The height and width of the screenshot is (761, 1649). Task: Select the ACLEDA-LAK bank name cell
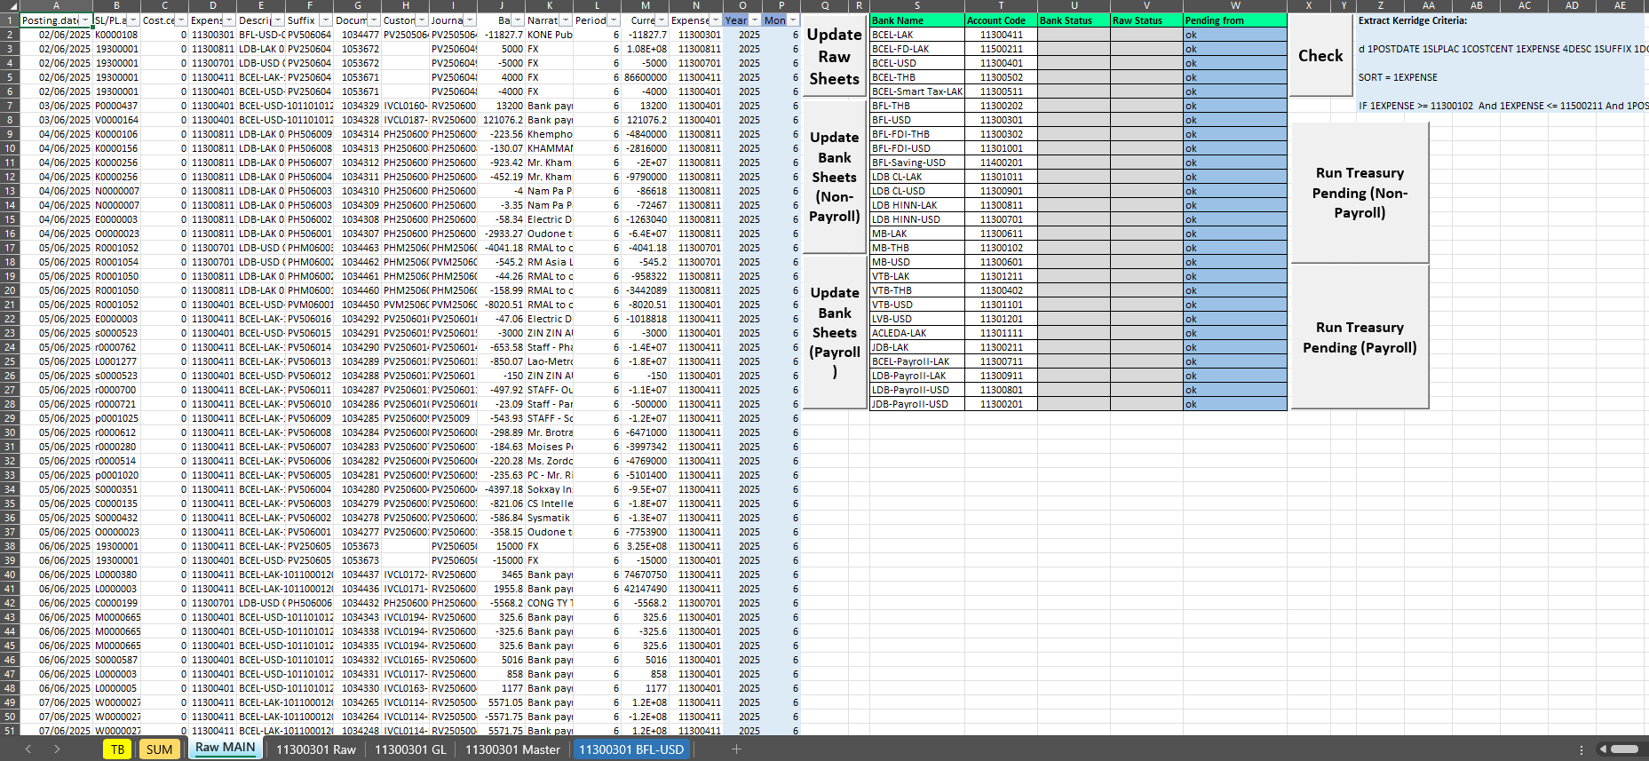[x=916, y=333]
